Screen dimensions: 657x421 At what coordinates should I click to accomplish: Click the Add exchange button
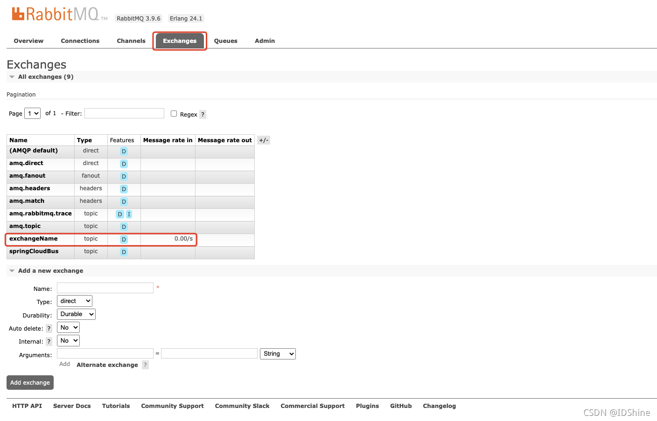pyautogui.click(x=30, y=383)
